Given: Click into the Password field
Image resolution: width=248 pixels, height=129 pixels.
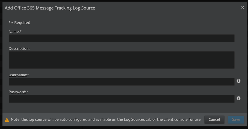Looking at the screenshot, I should 122,98.
